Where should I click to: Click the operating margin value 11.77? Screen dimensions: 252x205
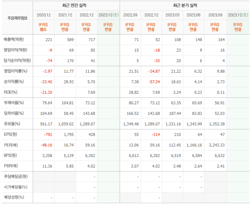(69, 71)
